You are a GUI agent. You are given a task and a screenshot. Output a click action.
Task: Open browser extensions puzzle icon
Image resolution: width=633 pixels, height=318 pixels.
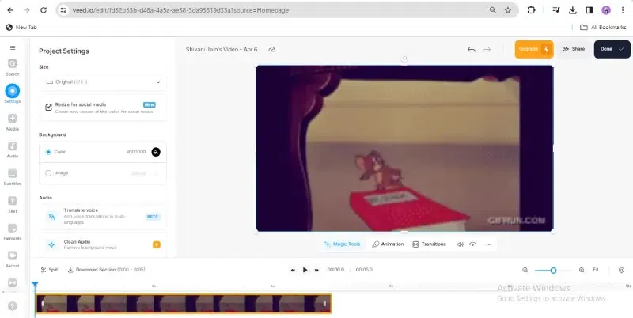click(531, 10)
